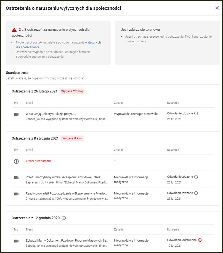Click video icon for 'Przetłumaczyliśmy ulotkę' row
Viewport: 223px width, 253px height.
click(x=16, y=177)
